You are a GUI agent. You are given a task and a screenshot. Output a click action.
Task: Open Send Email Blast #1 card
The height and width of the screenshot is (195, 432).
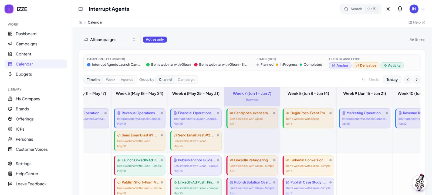[x=140, y=141]
